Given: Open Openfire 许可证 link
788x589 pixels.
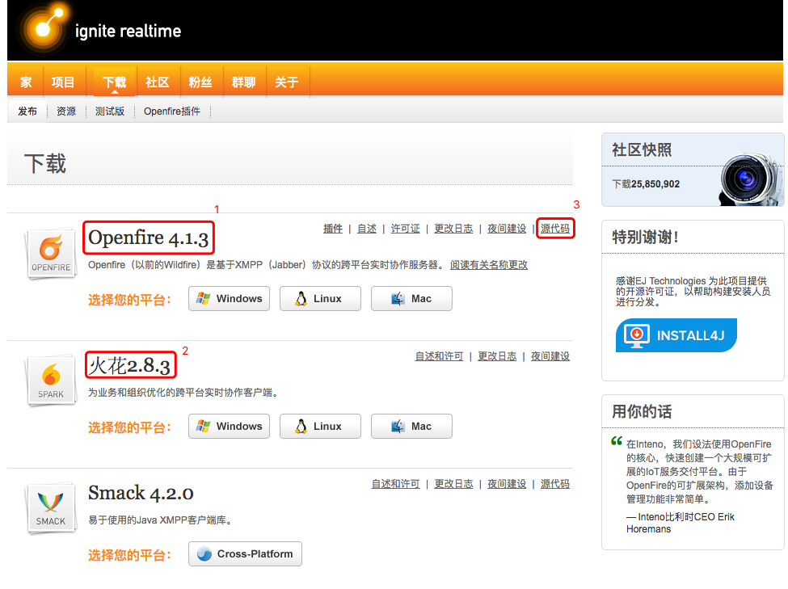Looking at the screenshot, I should 405,229.
